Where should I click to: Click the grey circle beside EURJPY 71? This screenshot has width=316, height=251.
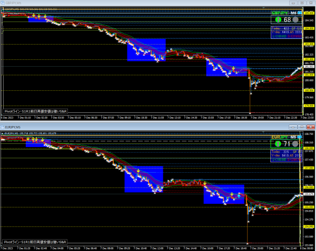[296, 144]
